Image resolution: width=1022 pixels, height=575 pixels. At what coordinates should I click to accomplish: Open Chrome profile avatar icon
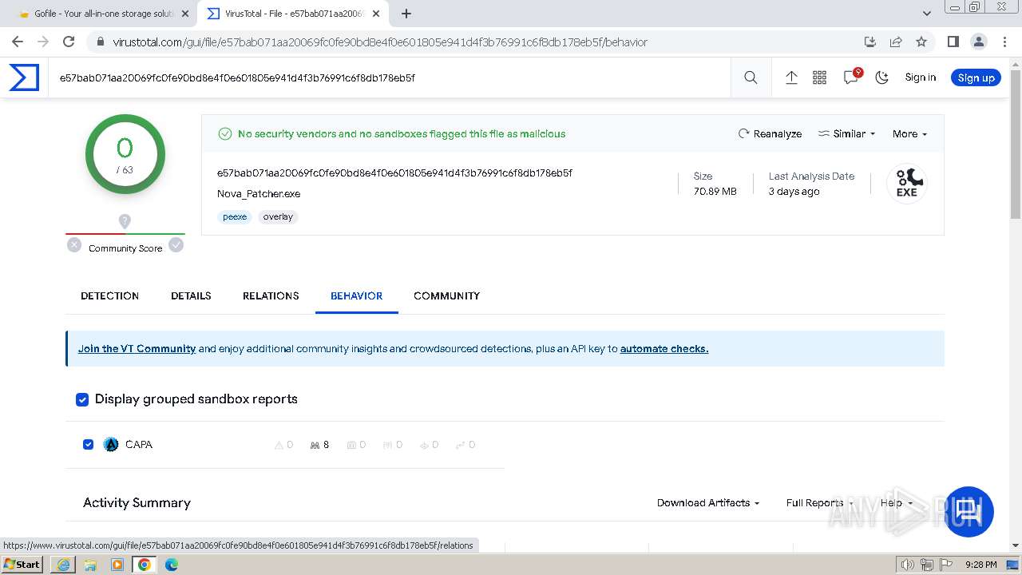point(978,42)
